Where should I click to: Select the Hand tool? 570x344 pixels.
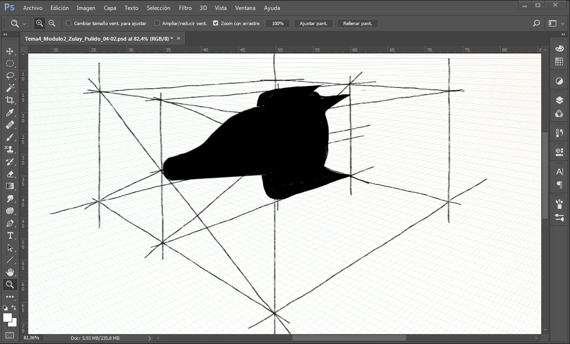(10, 272)
